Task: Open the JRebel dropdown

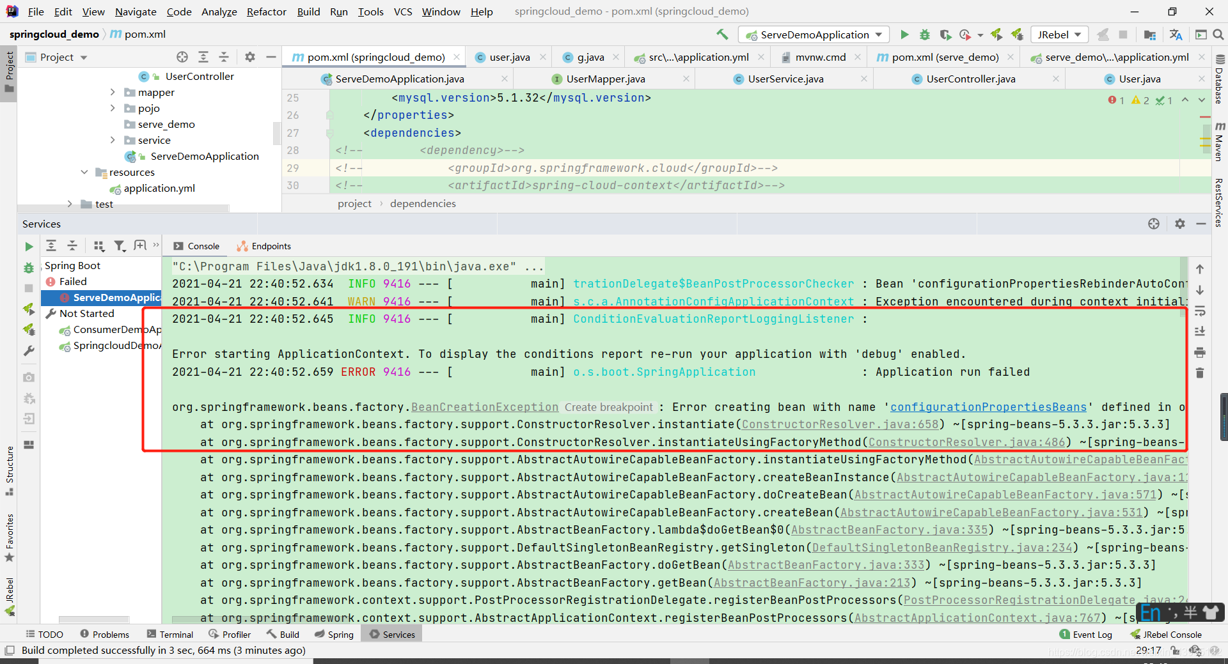Action: 1059,35
